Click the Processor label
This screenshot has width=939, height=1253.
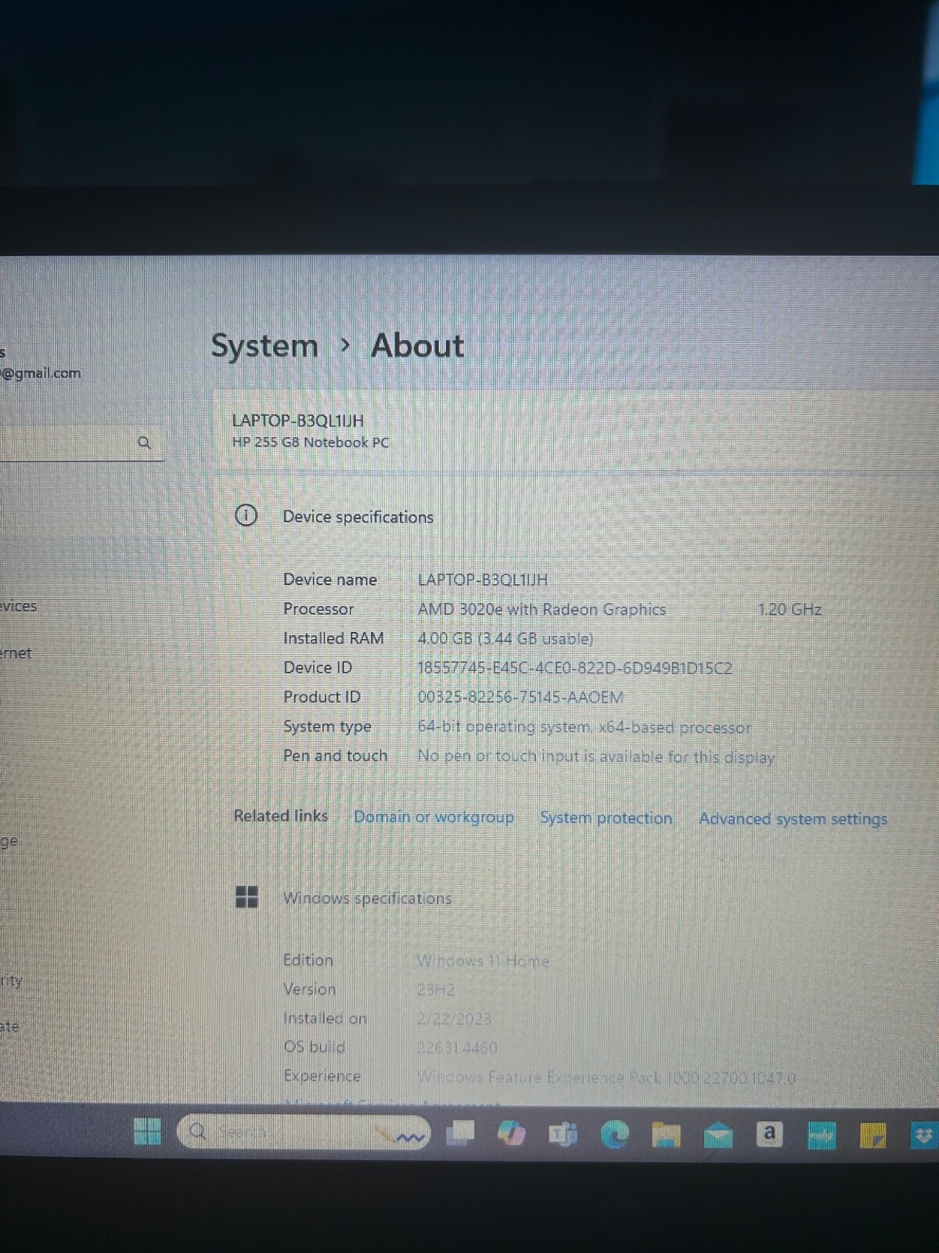pyautogui.click(x=318, y=608)
